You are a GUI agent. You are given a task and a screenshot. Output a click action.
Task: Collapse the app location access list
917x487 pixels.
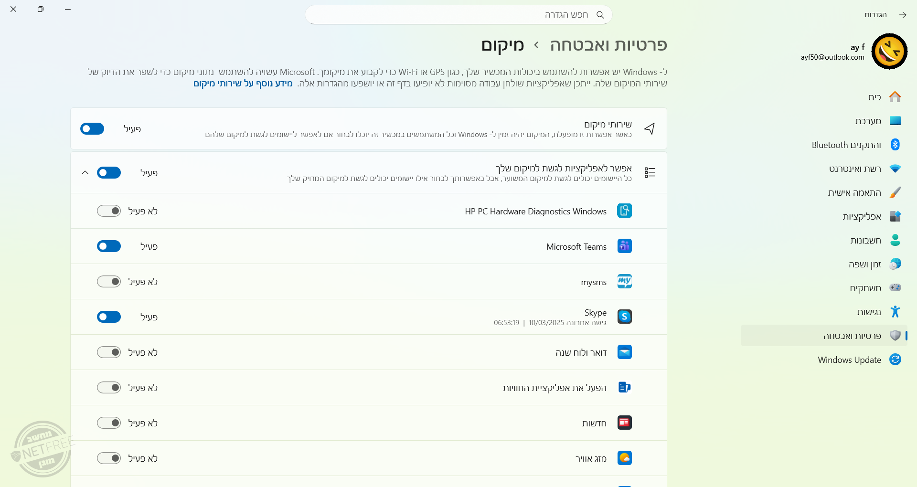click(85, 172)
